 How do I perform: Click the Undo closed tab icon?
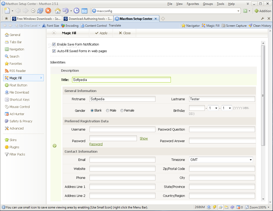65,11
